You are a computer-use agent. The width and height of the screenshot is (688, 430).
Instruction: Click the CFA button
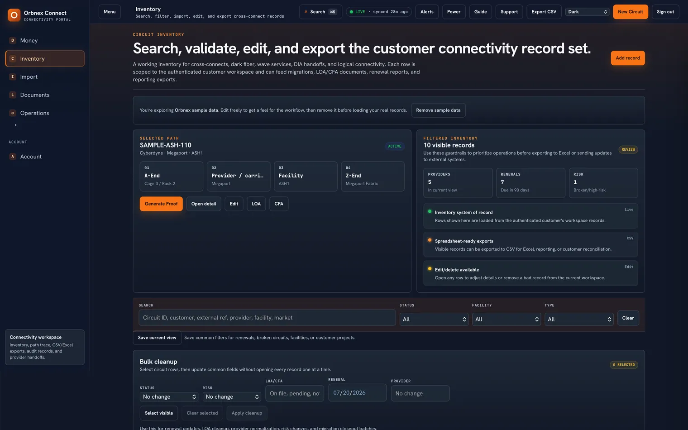tap(279, 204)
